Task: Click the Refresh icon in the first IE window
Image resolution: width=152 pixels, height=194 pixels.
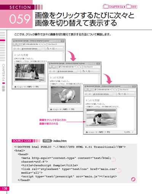Action: tap(42, 44)
